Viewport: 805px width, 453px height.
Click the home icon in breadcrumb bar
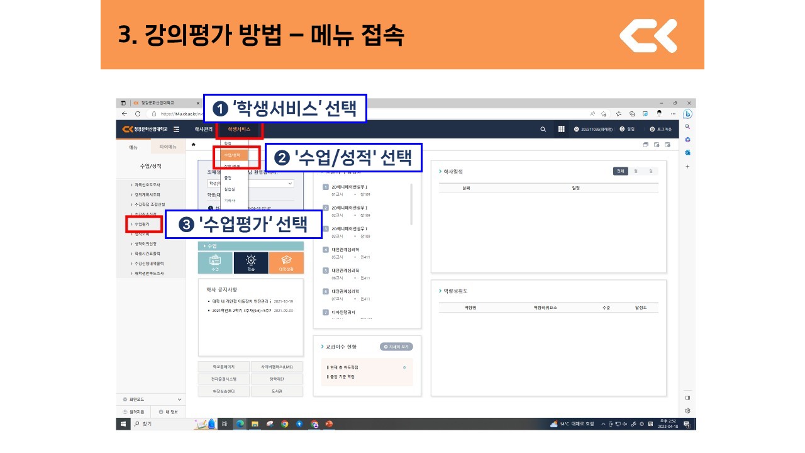194,145
